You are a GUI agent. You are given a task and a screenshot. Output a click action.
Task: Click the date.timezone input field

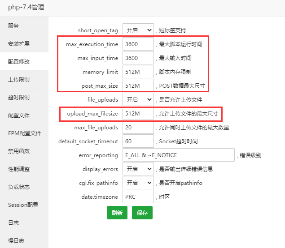(x=138, y=197)
